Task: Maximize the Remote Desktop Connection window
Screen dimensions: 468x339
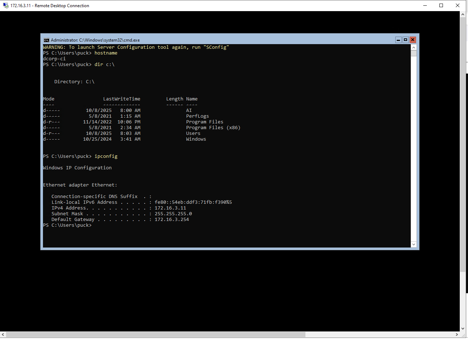Action: (x=441, y=5)
